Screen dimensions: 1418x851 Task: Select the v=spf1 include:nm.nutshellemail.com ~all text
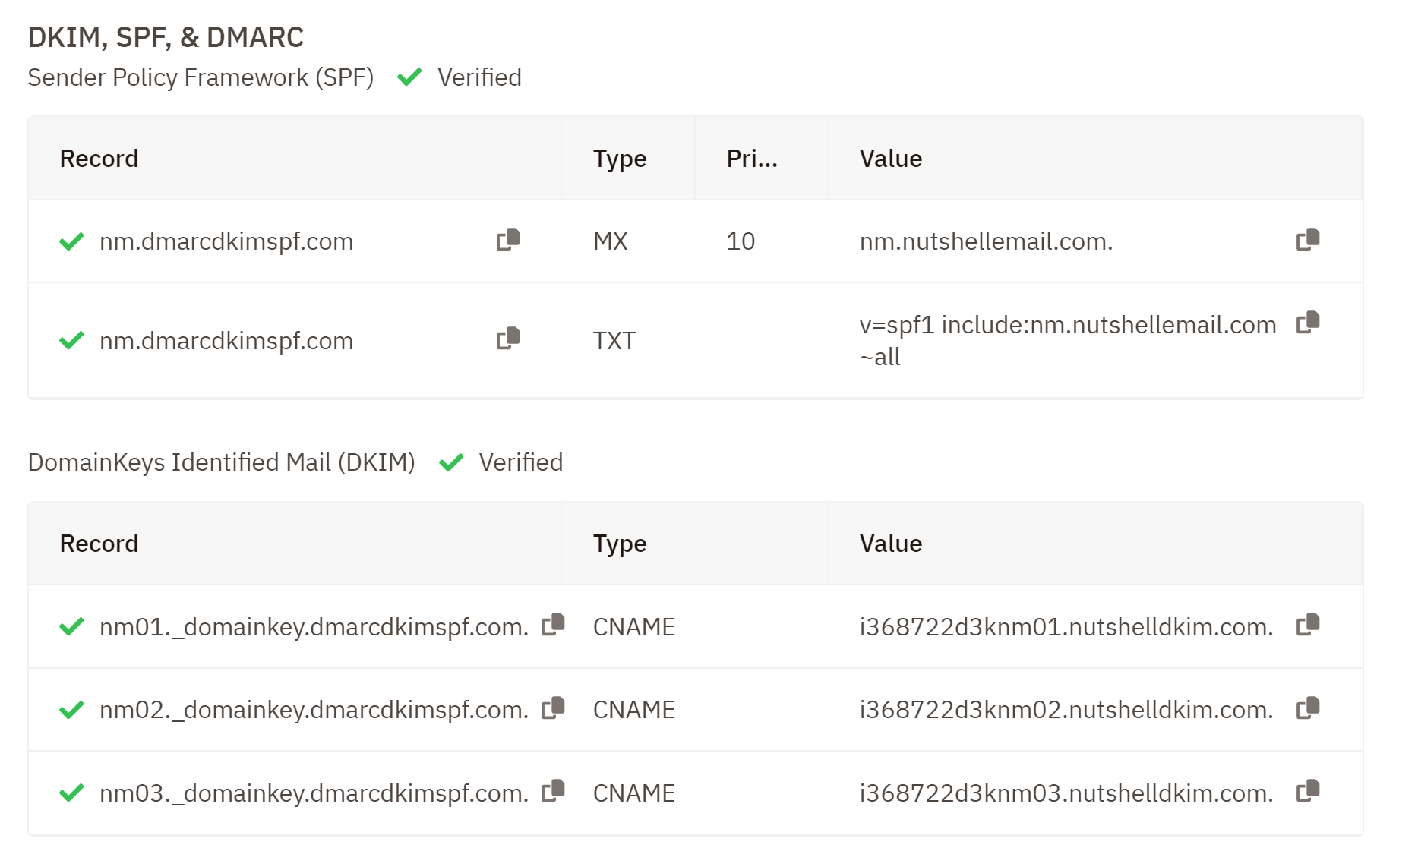1068,341
